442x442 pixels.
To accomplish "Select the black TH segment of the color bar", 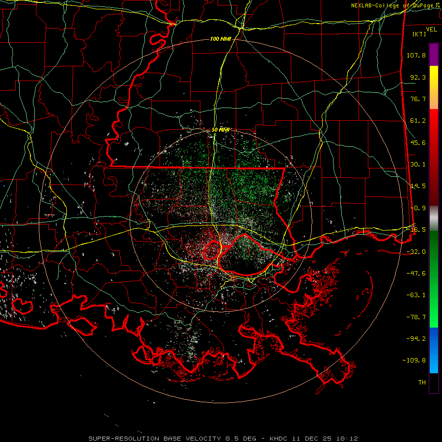I will (434, 383).
